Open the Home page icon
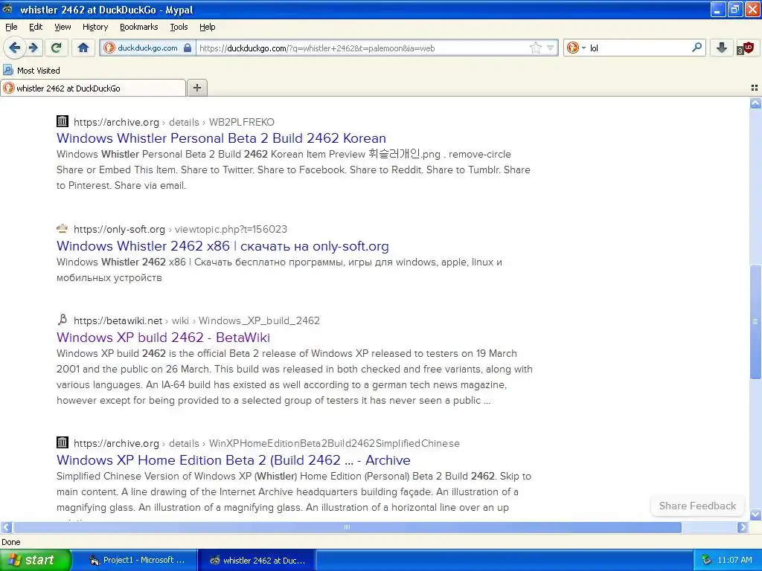The width and height of the screenshot is (762, 571). point(83,48)
